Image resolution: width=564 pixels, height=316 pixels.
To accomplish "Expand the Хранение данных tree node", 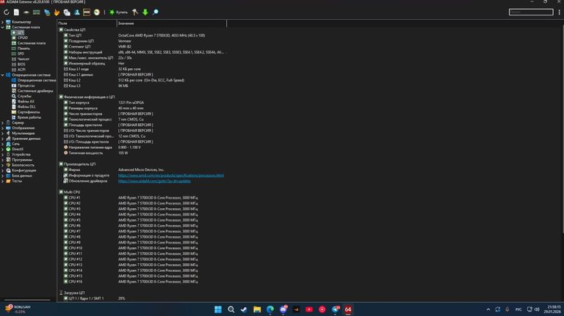I will point(3,139).
